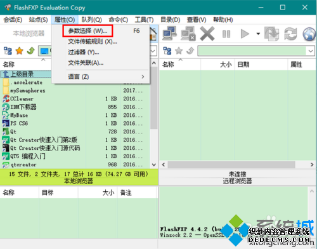This screenshot has height=249, width=317.
Task: Click queue panel 大小 column header
Action: coord(98,192)
